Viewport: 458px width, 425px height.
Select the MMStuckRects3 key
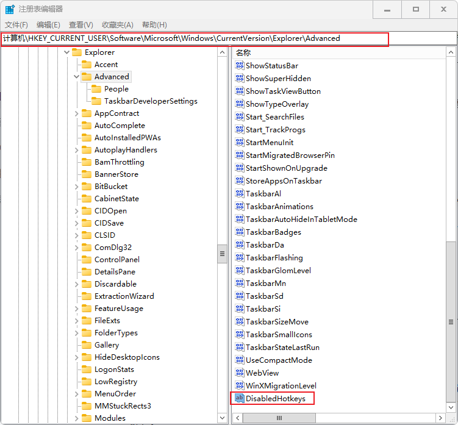pyautogui.click(x=123, y=406)
